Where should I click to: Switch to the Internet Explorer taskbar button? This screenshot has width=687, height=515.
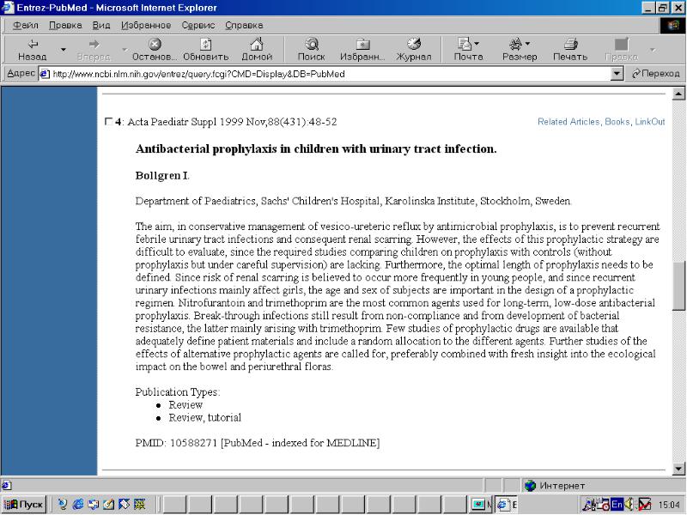pyautogui.click(x=507, y=505)
